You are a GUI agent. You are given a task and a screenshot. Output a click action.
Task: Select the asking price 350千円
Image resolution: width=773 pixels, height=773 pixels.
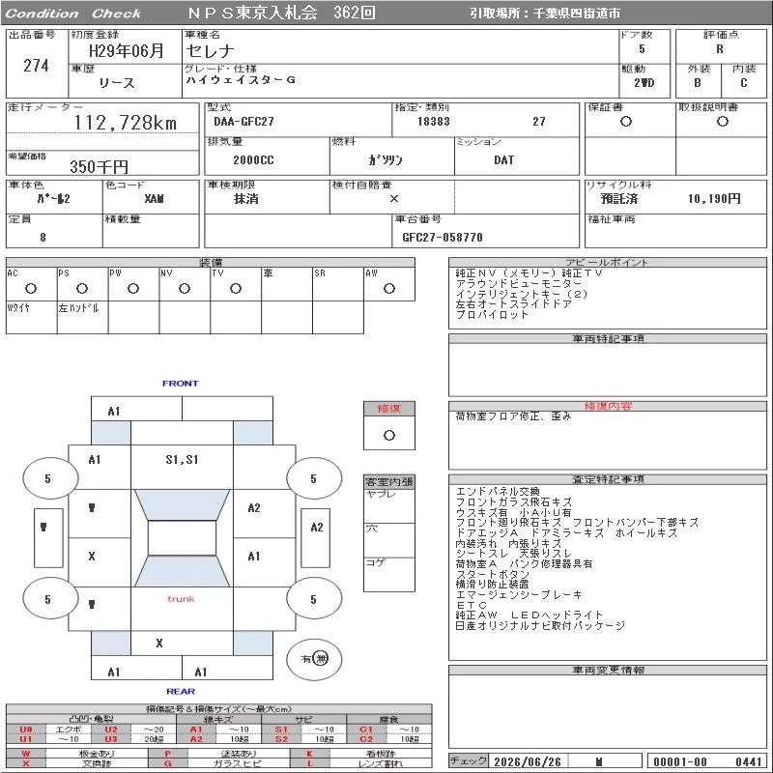(x=99, y=166)
